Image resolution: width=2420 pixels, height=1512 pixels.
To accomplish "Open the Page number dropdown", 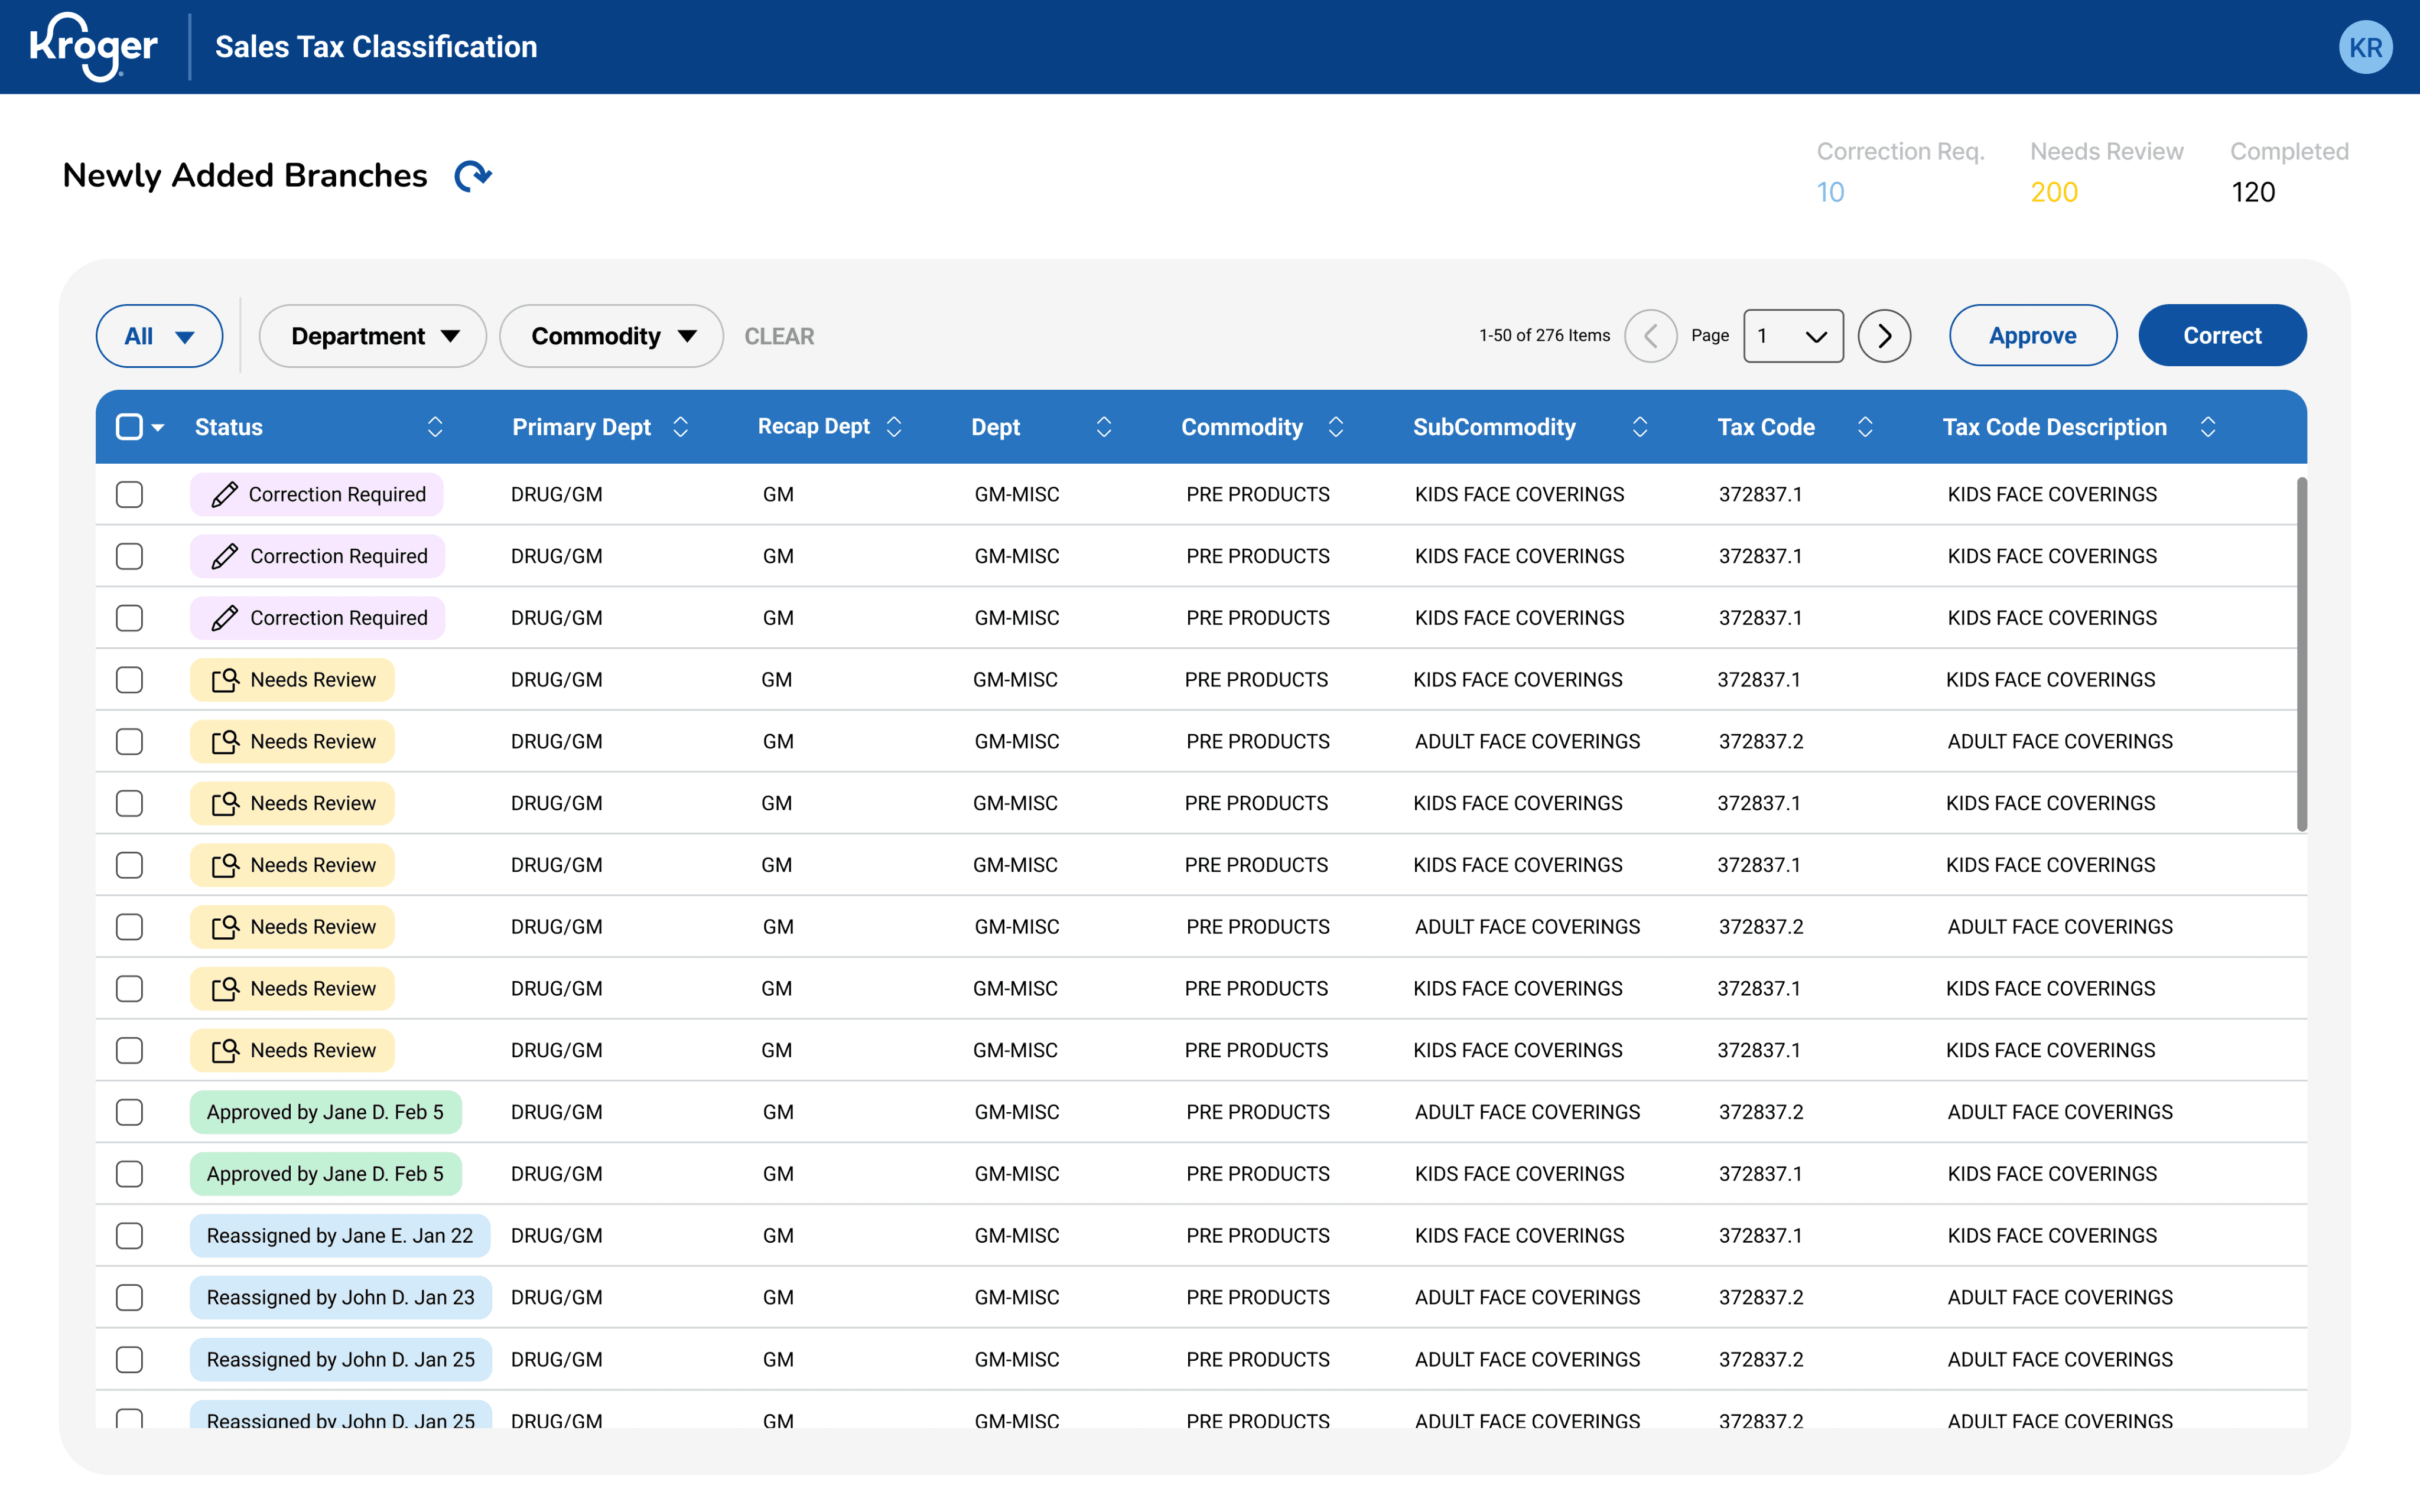I will (x=1793, y=336).
